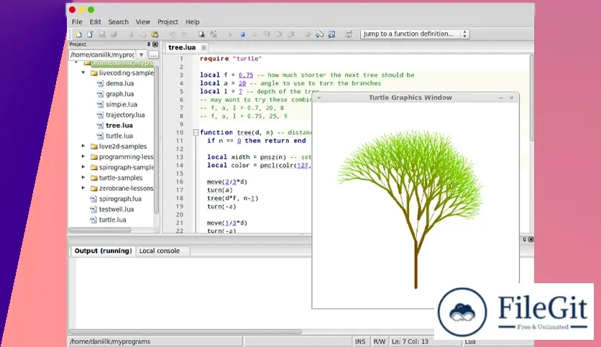
Task: Select trajectory.lua in the project tree
Action: pos(125,115)
